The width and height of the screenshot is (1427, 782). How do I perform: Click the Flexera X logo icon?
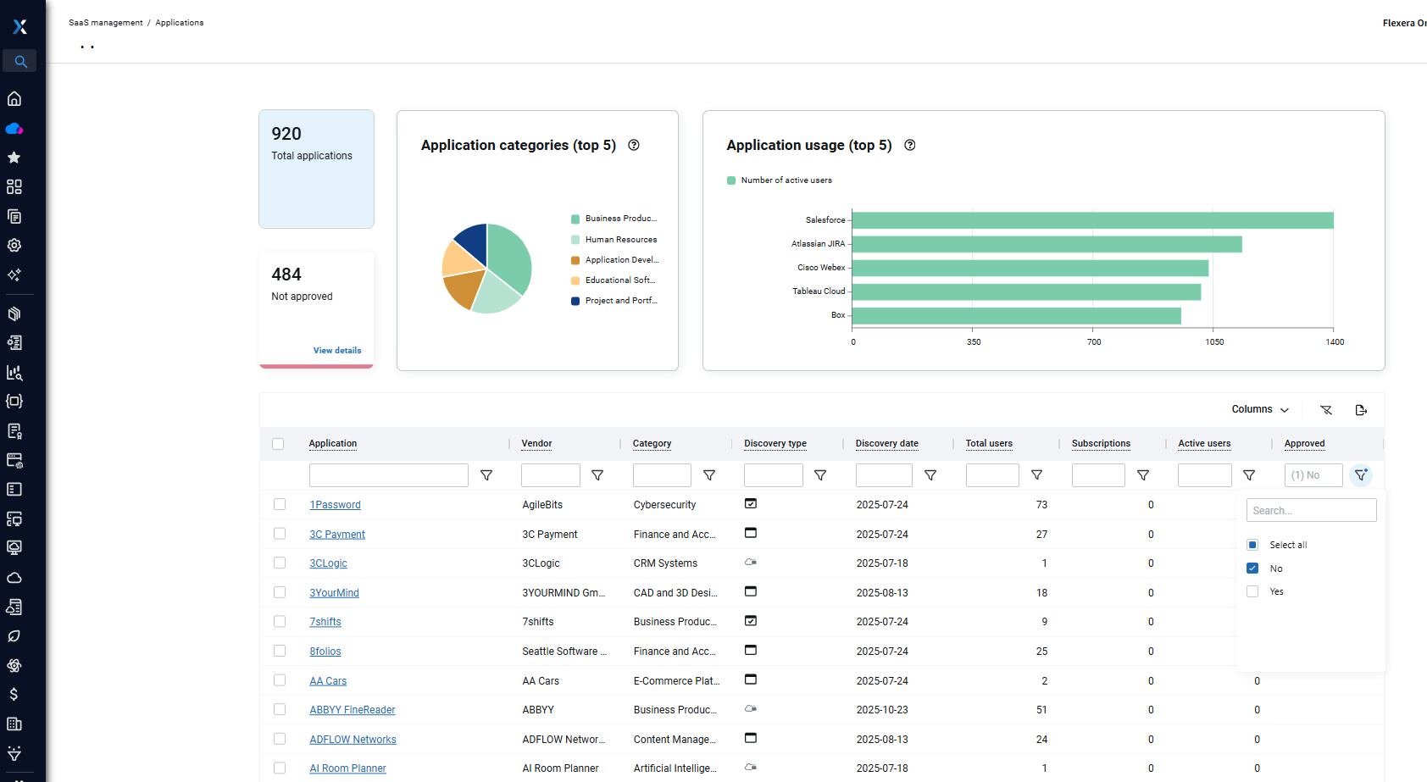[x=20, y=27]
